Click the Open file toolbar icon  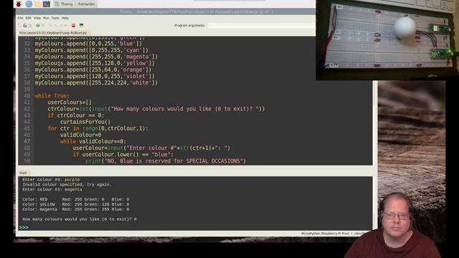(25, 26)
